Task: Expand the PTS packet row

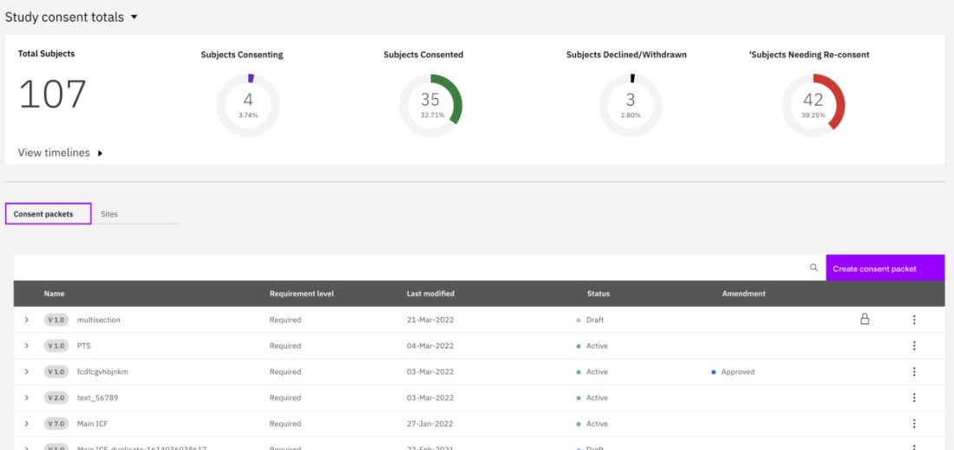Action: coord(27,346)
